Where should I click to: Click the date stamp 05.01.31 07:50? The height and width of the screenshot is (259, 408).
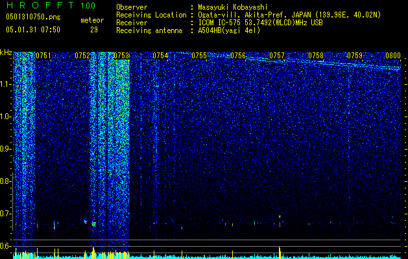33,30
